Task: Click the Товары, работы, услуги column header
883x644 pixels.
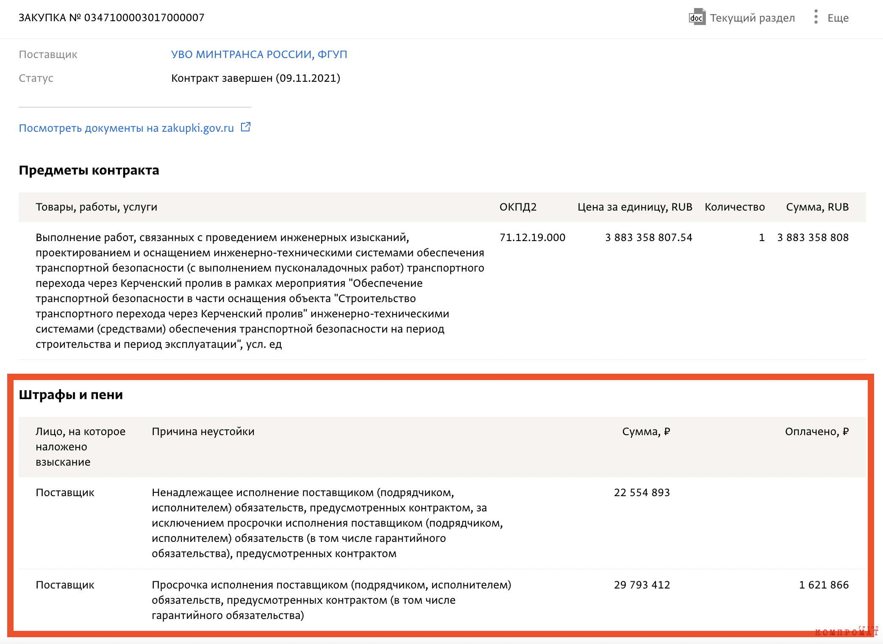Action: [x=96, y=207]
